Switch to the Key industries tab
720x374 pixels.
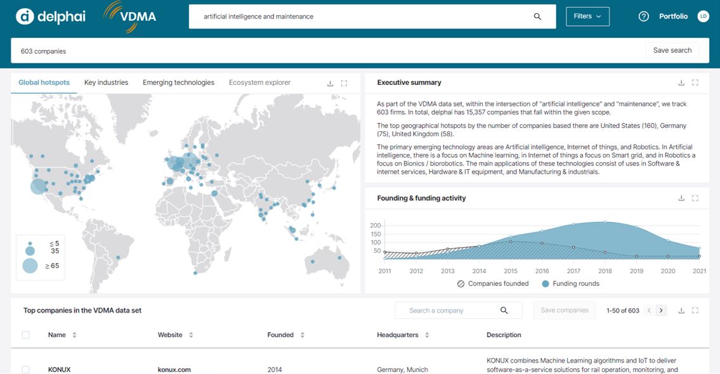coord(106,82)
